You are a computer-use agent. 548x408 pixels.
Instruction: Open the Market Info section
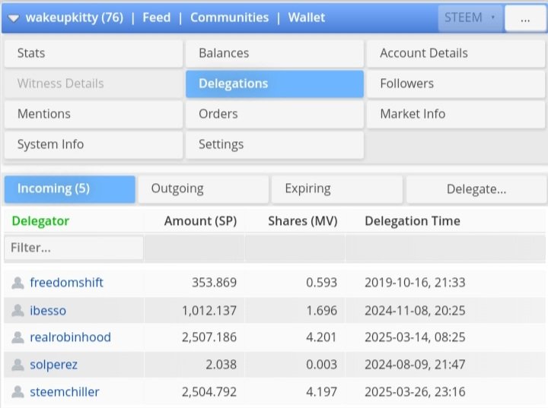click(x=456, y=114)
